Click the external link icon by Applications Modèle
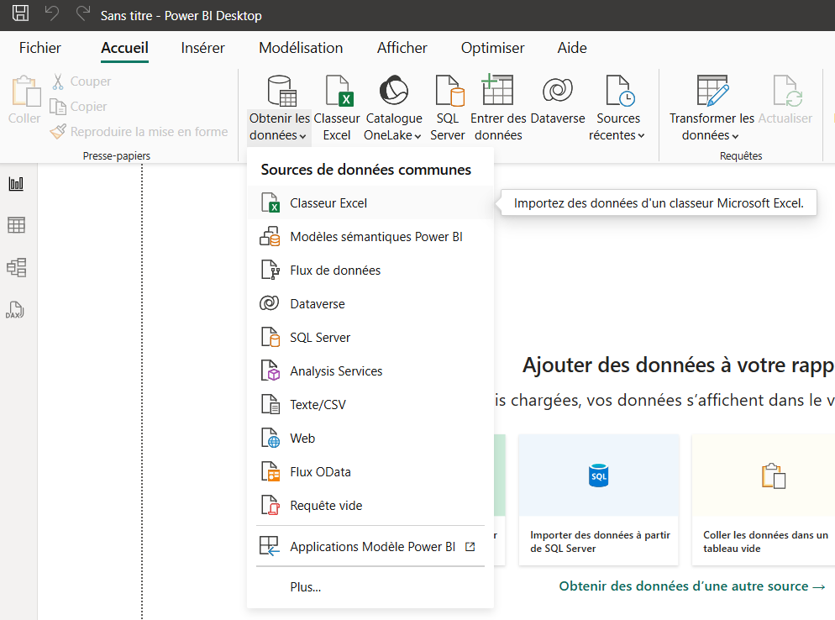 [470, 547]
